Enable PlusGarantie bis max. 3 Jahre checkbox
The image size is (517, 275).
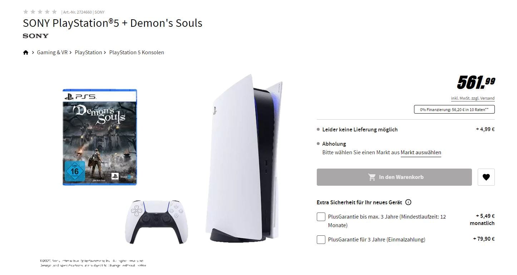(321, 217)
